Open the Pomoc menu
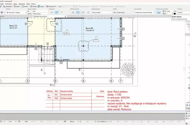Screen dimensions: 190x125 point(33,4)
